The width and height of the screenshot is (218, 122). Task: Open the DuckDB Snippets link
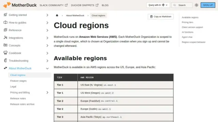[x=85, y=5]
